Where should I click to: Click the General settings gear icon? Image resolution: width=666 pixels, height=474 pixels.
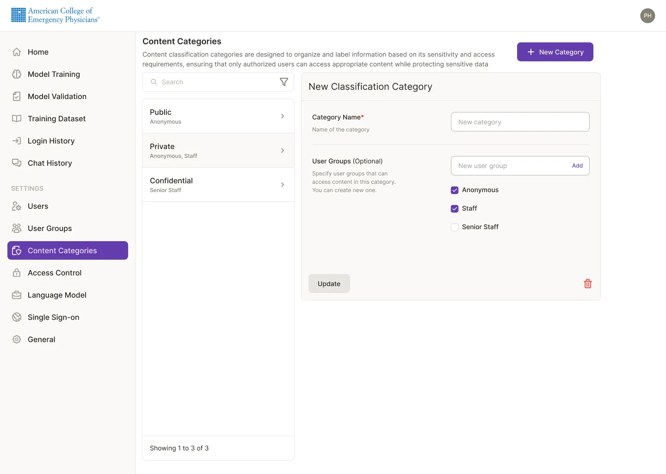[17, 339]
